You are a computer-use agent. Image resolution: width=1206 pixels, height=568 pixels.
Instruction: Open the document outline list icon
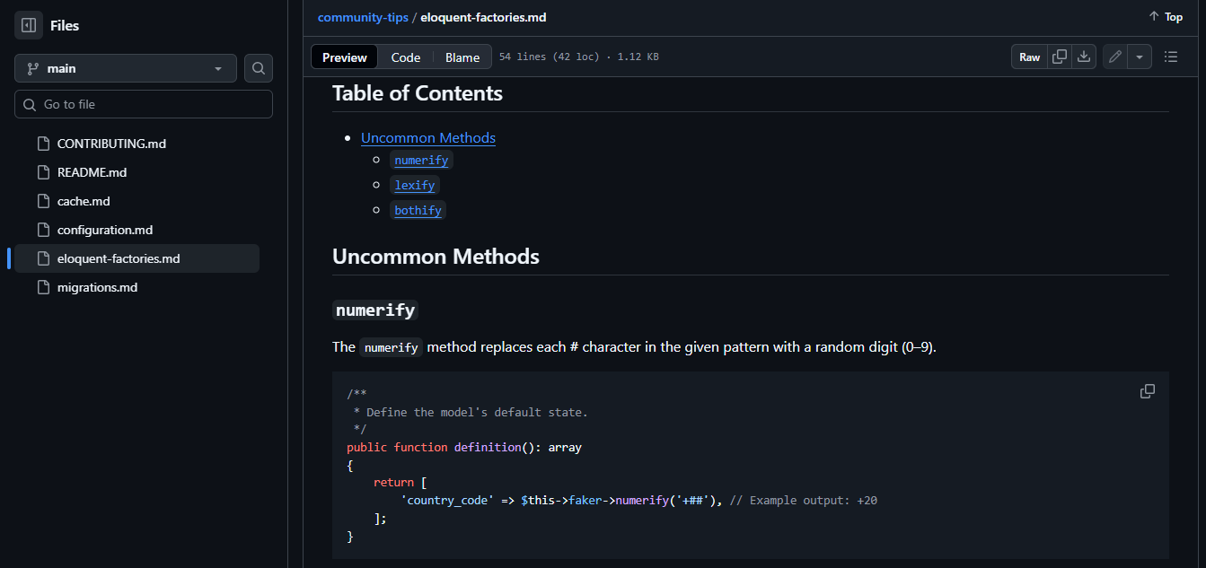point(1171,57)
